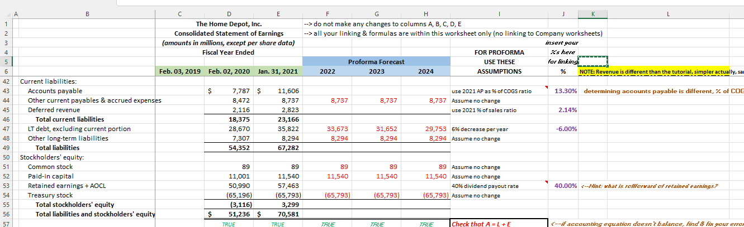Click the 'Feb. 02, 2020' header cell
Image resolution: width=744 pixels, height=227 pixels.
tap(229, 71)
